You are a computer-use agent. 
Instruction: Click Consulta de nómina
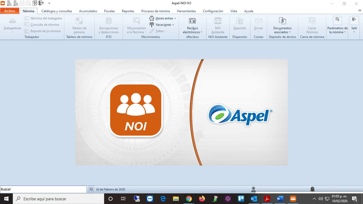41,25
